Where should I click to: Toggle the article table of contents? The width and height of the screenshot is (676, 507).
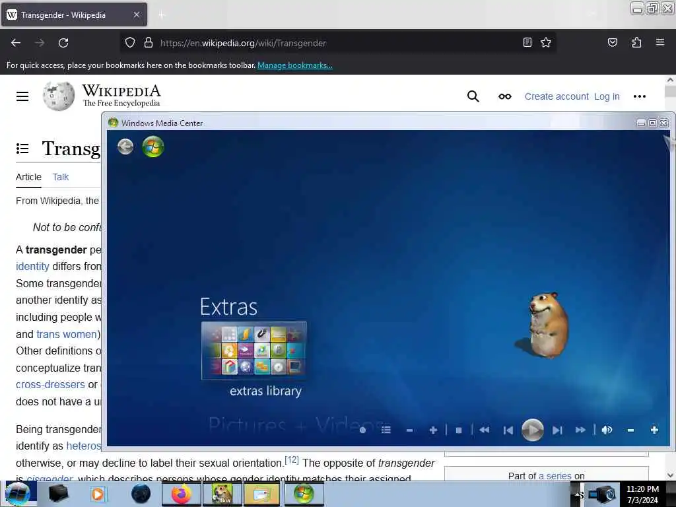click(x=22, y=149)
